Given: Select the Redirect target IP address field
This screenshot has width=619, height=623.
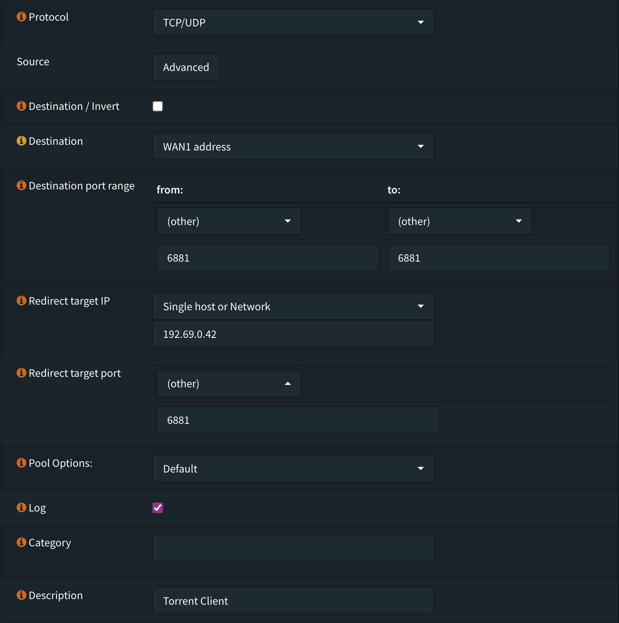Looking at the screenshot, I should pyautogui.click(x=293, y=334).
